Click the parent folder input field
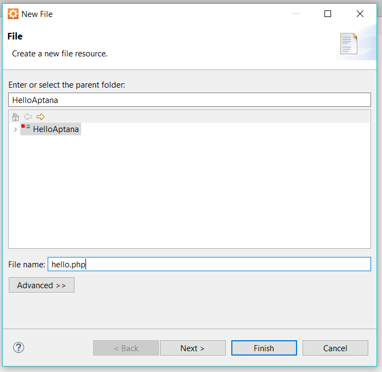Image resolution: width=382 pixels, height=372 pixels. click(x=190, y=100)
